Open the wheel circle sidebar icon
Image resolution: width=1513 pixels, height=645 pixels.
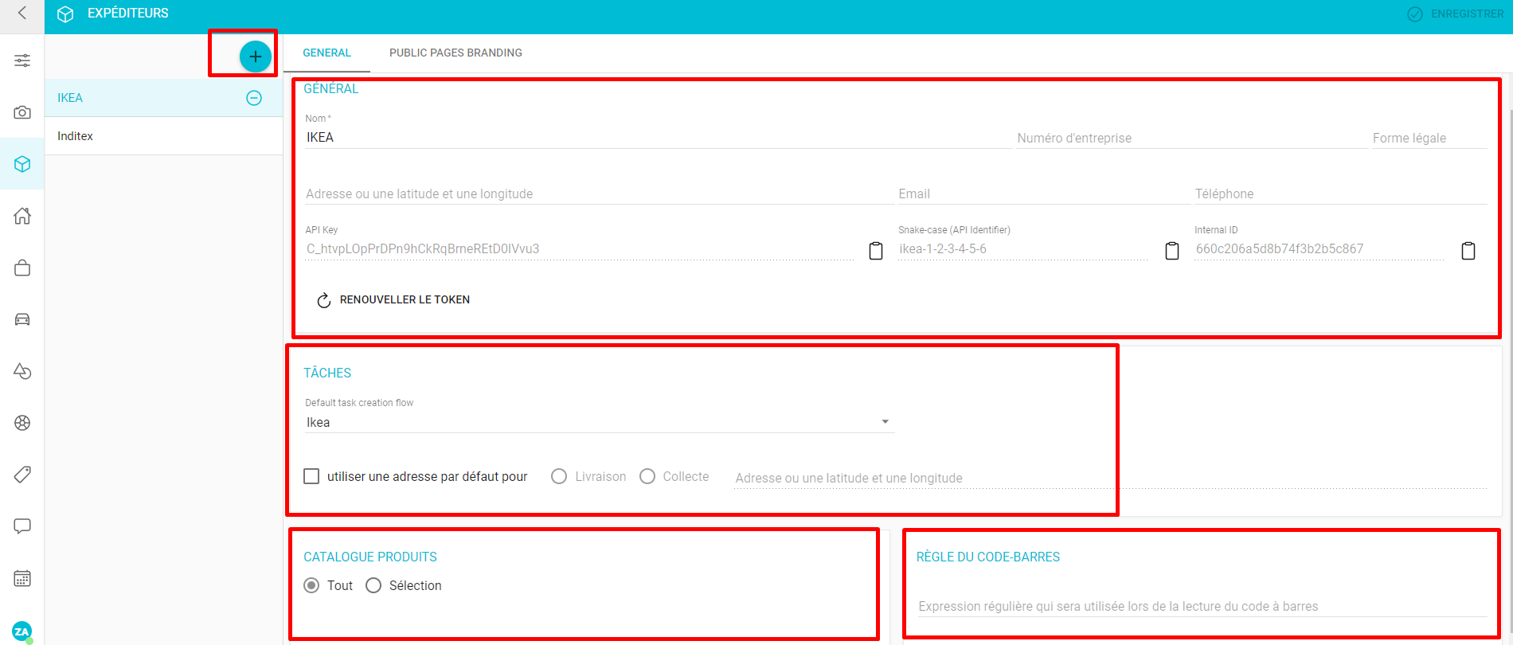click(22, 423)
